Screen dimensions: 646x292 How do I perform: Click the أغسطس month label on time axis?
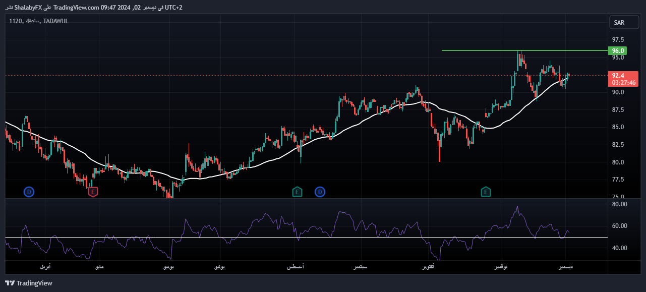tap(295, 267)
